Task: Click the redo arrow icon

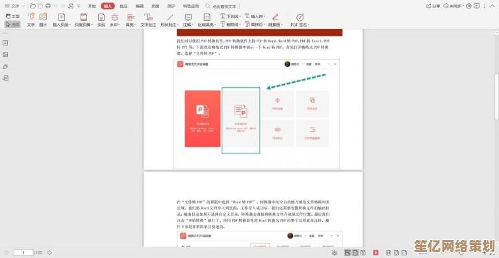Action: click(63, 6)
